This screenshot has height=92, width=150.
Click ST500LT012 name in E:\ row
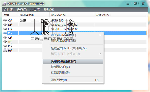tap(64, 29)
